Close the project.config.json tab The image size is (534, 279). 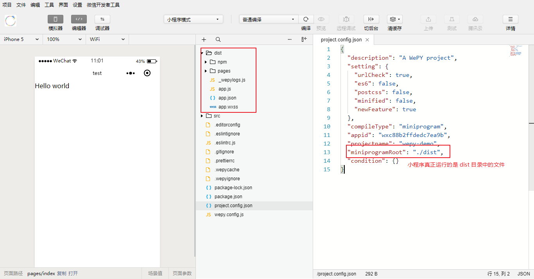click(x=367, y=40)
